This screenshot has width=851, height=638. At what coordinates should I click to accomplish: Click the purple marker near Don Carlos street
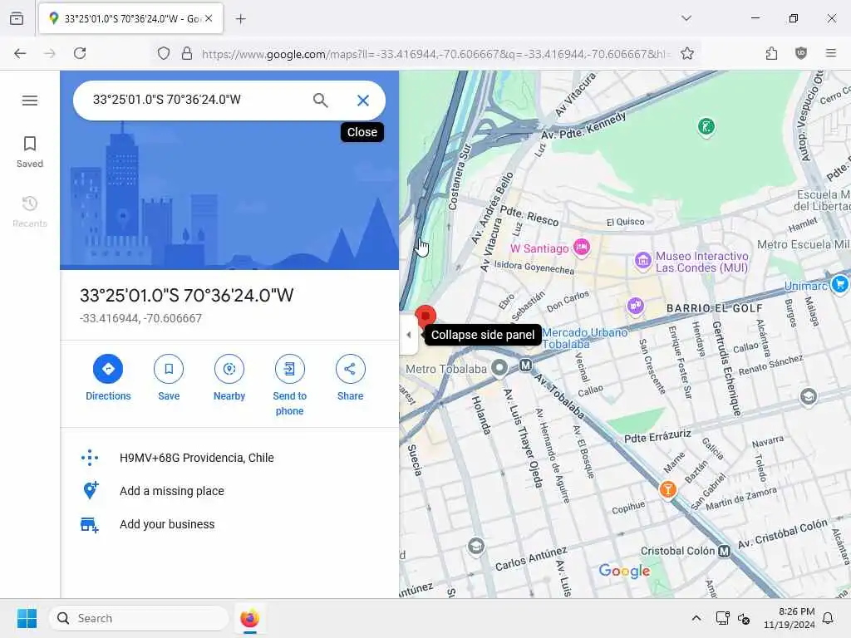pyautogui.click(x=636, y=306)
